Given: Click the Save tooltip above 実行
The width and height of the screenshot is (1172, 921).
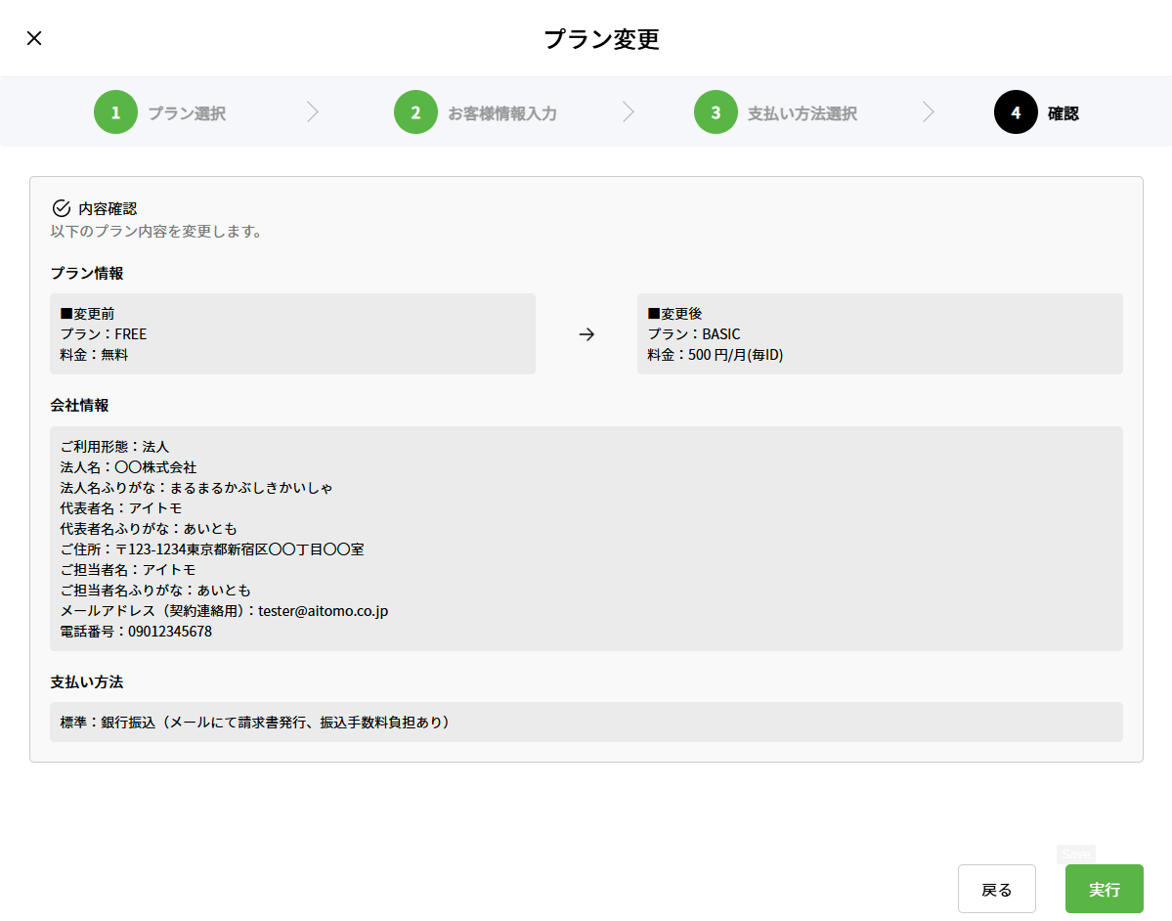Looking at the screenshot, I should click(1075, 854).
